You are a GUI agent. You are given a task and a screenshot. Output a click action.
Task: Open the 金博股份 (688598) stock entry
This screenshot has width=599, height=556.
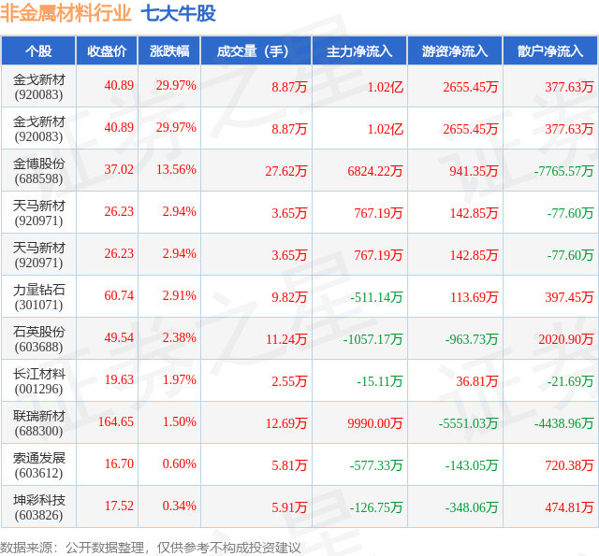(38, 171)
